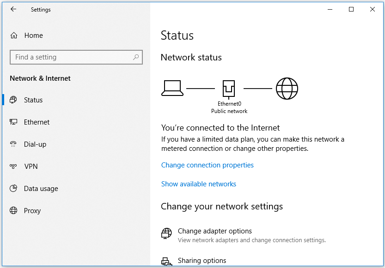Select the Change adapter options network icon

(166, 233)
